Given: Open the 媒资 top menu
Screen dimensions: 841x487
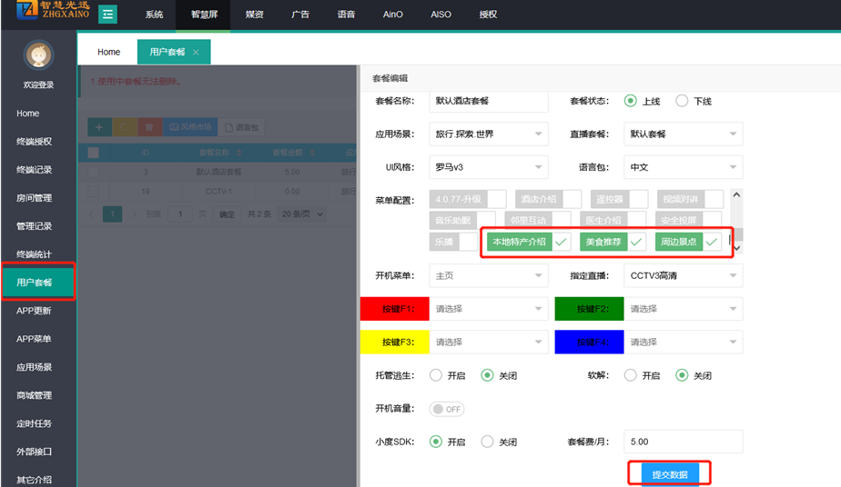Looking at the screenshot, I should coord(256,15).
